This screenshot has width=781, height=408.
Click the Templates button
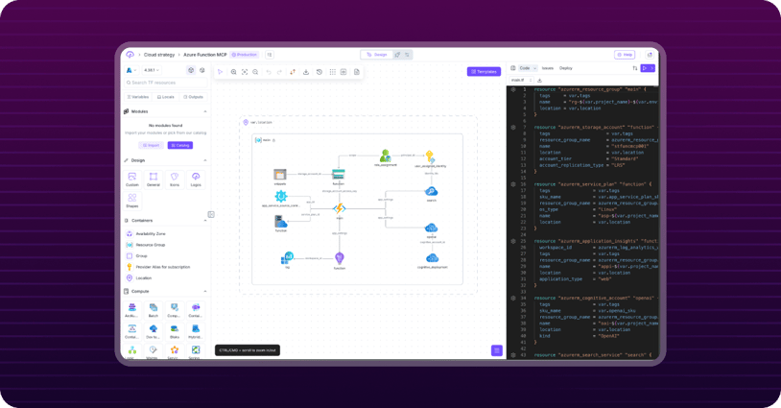[484, 72]
